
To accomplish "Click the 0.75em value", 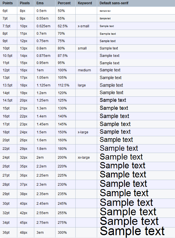I will click(x=42, y=41).
